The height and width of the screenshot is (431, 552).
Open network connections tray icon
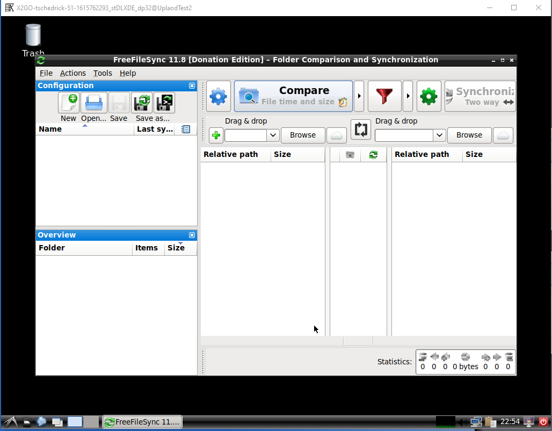(x=476, y=422)
